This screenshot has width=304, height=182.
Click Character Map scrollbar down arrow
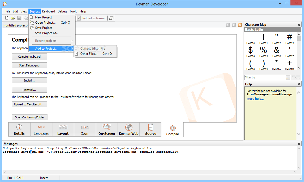pos(299,68)
